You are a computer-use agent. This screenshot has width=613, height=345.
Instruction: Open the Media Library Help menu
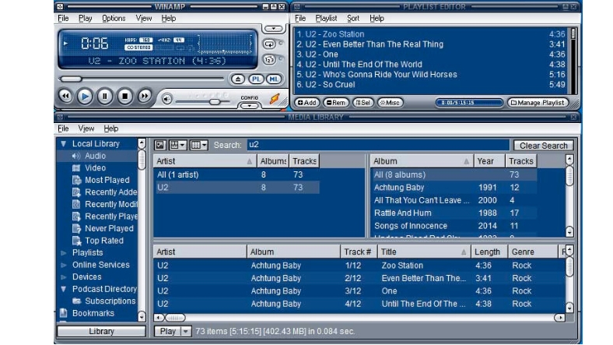click(111, 128)
